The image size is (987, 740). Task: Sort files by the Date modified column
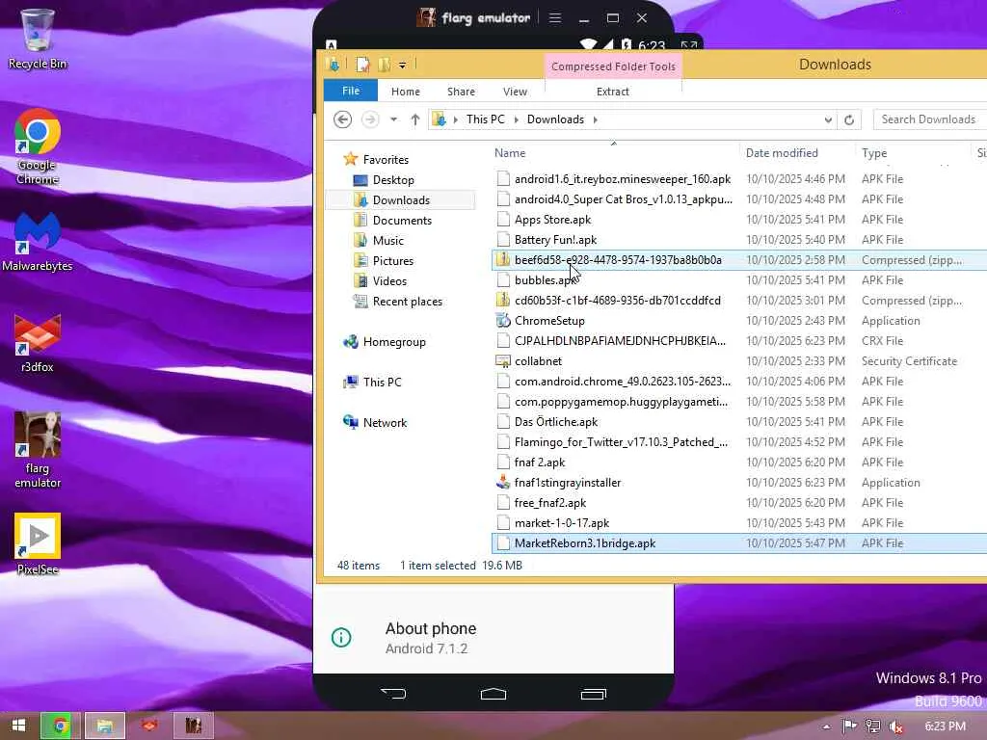pyautogui.click(x=797, y=153)
